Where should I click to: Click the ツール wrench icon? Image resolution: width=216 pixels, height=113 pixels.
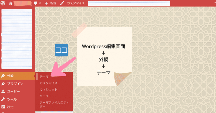pos(3,99)
